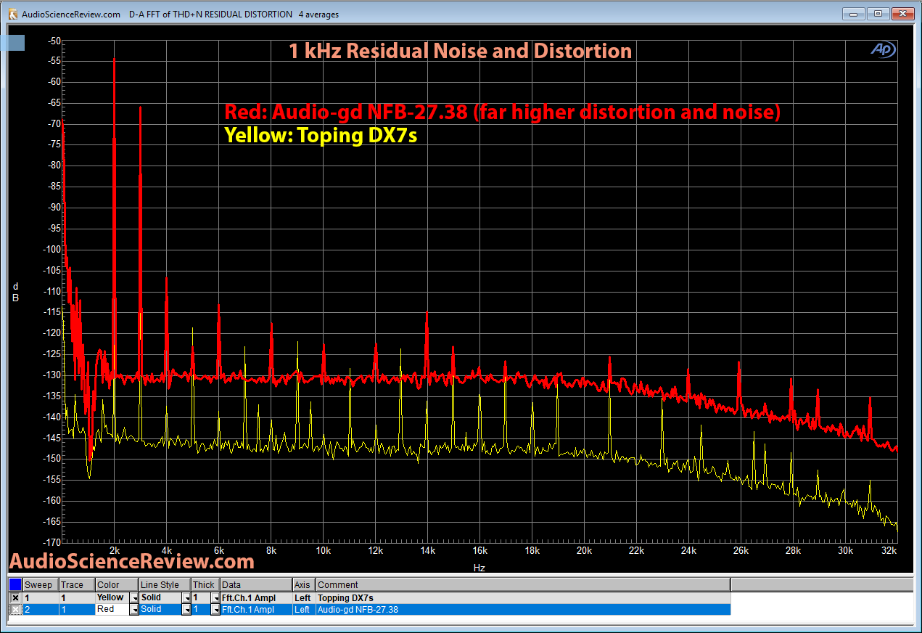
Task: Click the Left axis cell in Topping row
Action: (304, 597)
